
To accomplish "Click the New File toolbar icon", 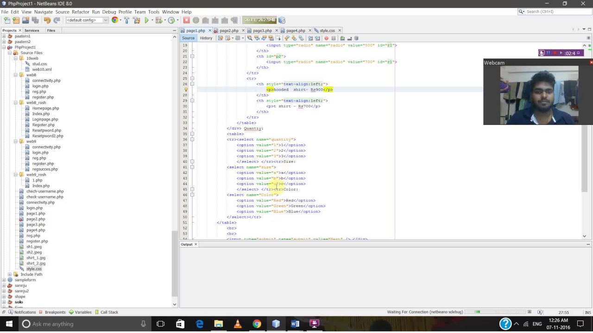I will pyautogui.click(x=6, y=20).
